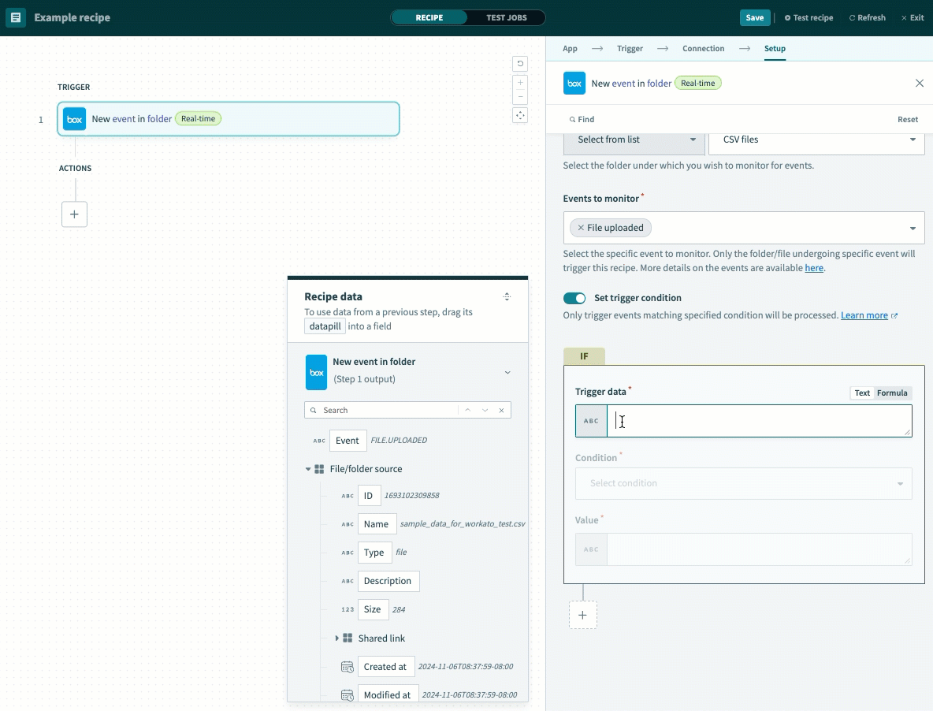Switch to the TEST JOBS view
Viewport: 933px width, 711px height.
506,17
